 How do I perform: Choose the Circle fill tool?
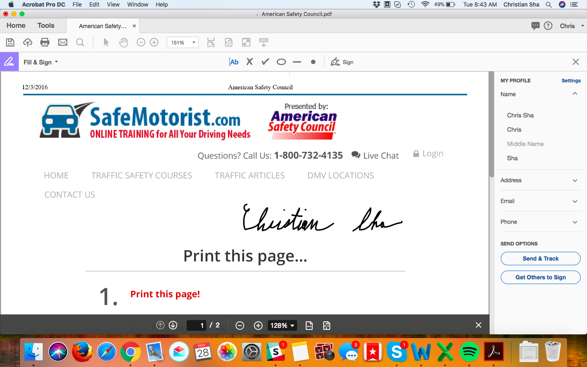(x=281, y=62)
